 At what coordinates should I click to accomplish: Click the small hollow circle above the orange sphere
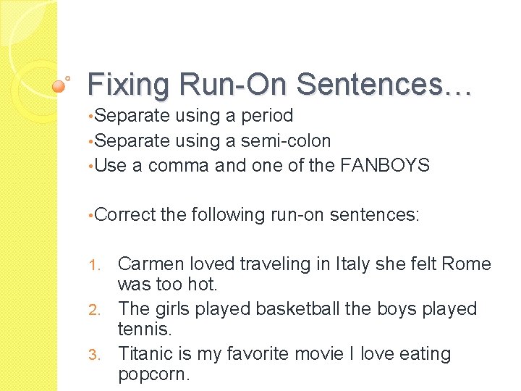point(68,76)
